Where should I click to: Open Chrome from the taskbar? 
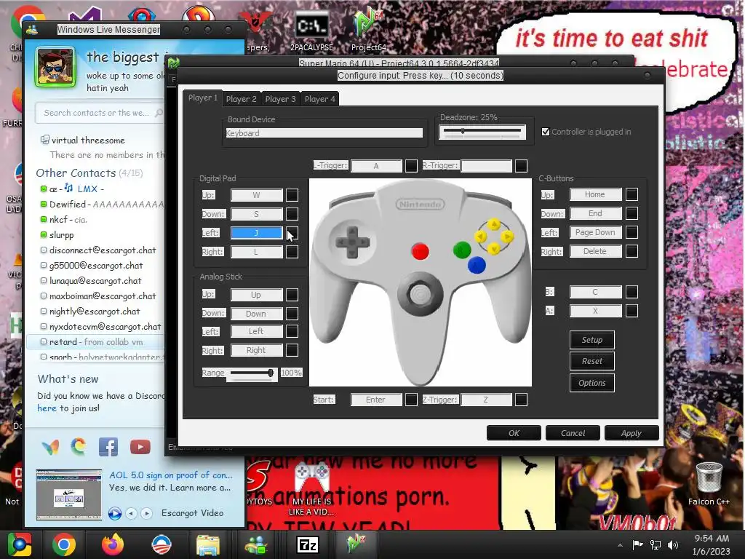(64, 544)
